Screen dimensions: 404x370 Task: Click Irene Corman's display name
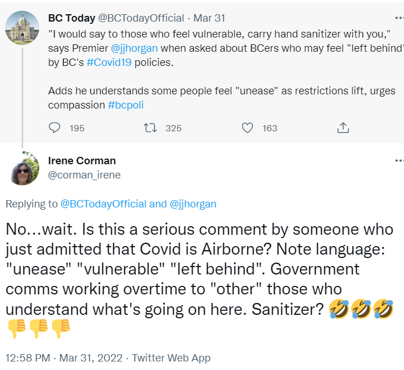82,160
